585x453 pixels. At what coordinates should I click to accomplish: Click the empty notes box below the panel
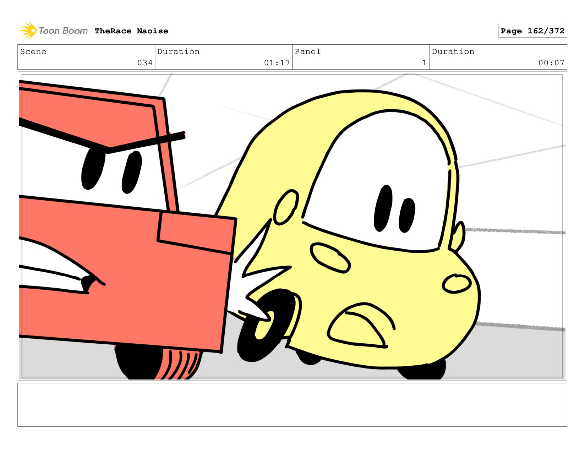(292, 404)
